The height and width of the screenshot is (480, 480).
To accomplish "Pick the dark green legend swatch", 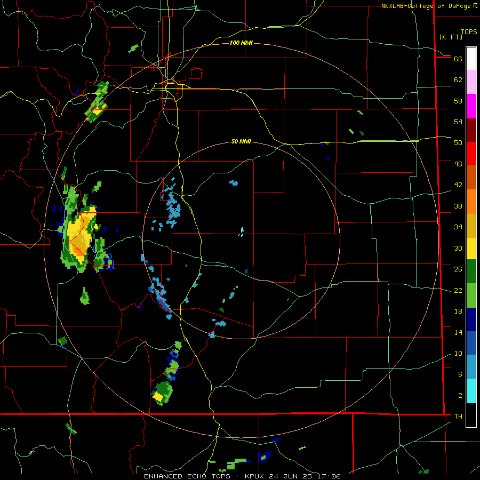I will tap(471, 271).
